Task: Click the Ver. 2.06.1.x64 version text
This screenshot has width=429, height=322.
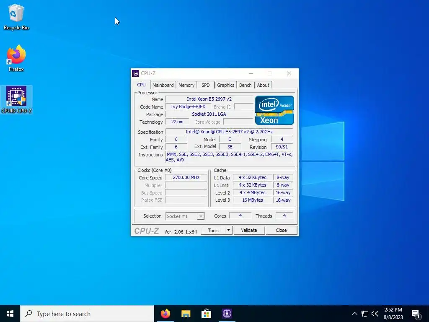Action: (x=181, y=231)
